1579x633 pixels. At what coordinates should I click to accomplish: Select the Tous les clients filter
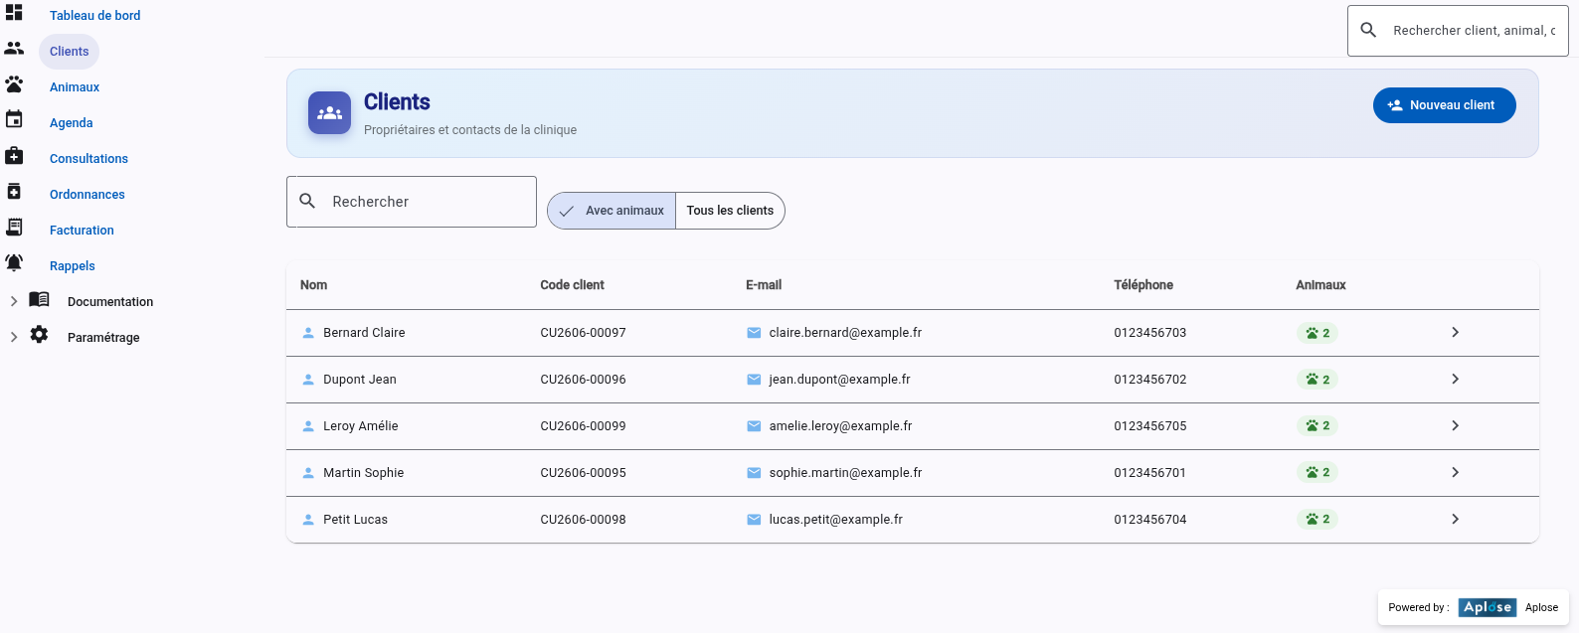coord(730,211)
